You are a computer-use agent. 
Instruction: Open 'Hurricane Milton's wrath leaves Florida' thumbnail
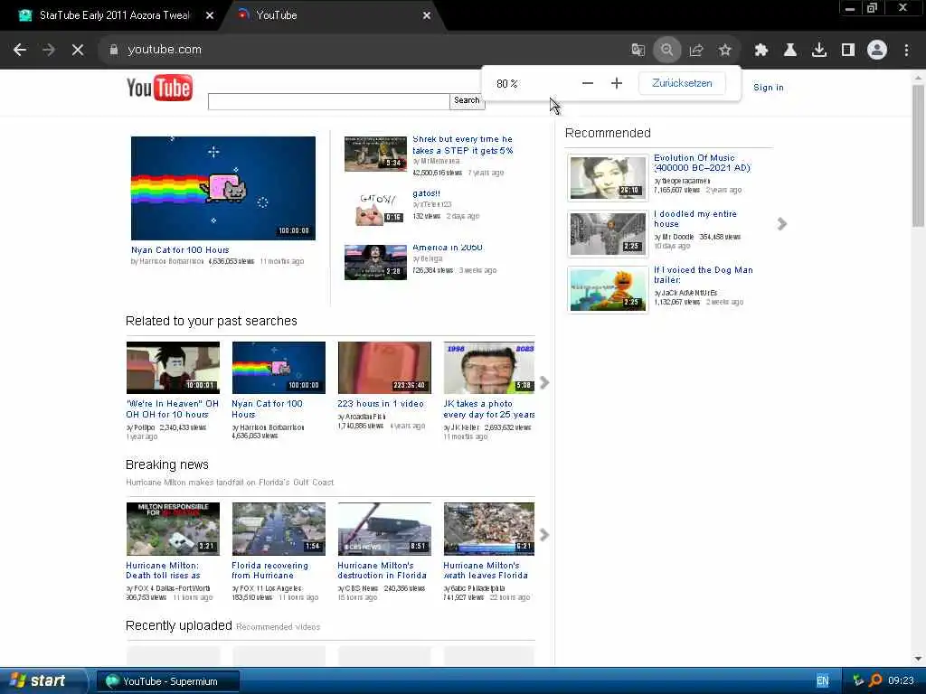pyautogui.click(x=489, y=529)
